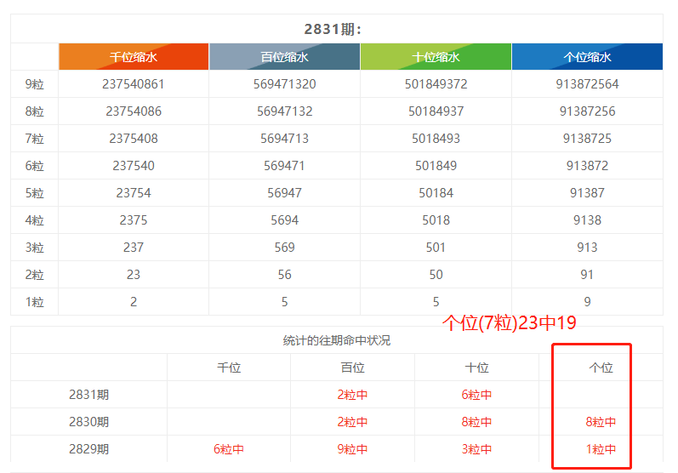Image resolution: width=678 pixels, height=473 pixels.
Task: Select the blue 个位缩水 column header
Action: (587, 57)
